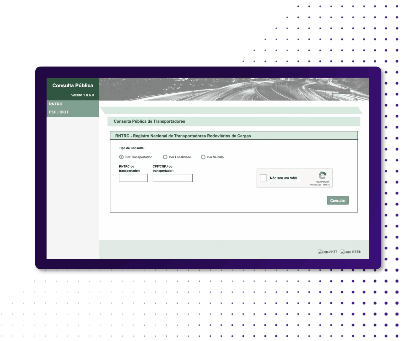Click the Tipo de Consulta label
Viewport: 402px width, 341px height.
[132, 148]
